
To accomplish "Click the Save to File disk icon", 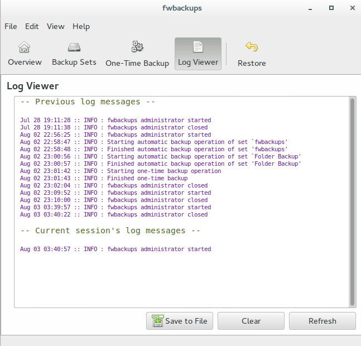I will (157, 321).
